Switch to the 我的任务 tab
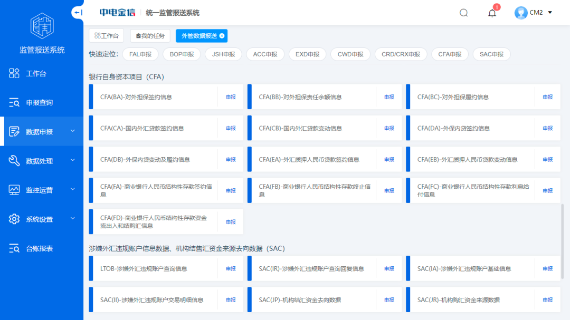This screenshot has width=570, height=320. coord(150,36)
